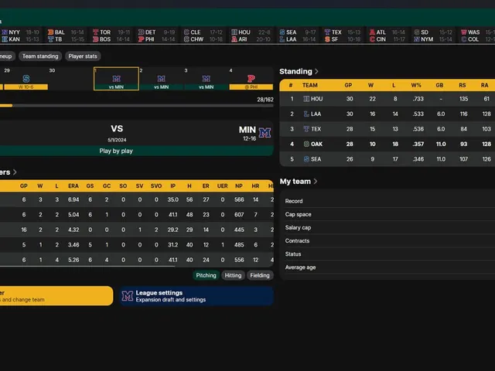Click the pitching table horizontal scrollbar
The width and height of the screenshot is (495, 371).
coord(87,267)
